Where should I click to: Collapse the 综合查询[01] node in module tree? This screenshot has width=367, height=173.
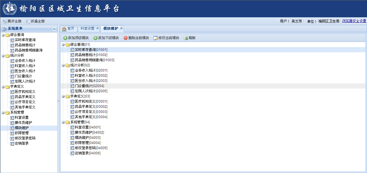pos(63,45)
